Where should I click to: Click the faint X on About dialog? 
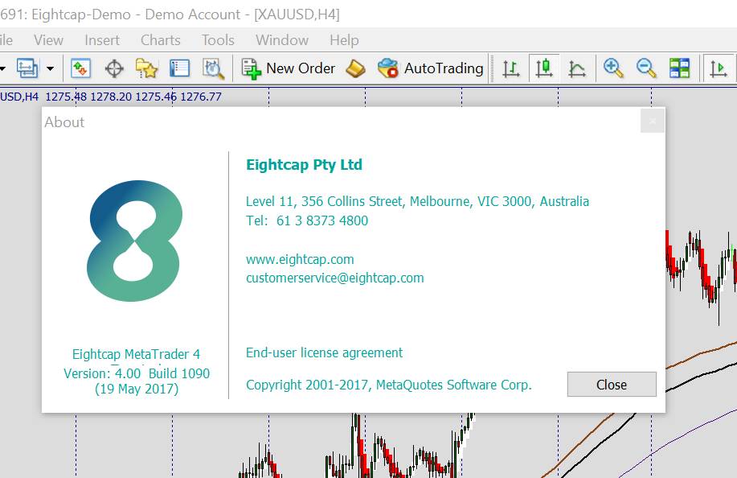click(x=653, y=122)
